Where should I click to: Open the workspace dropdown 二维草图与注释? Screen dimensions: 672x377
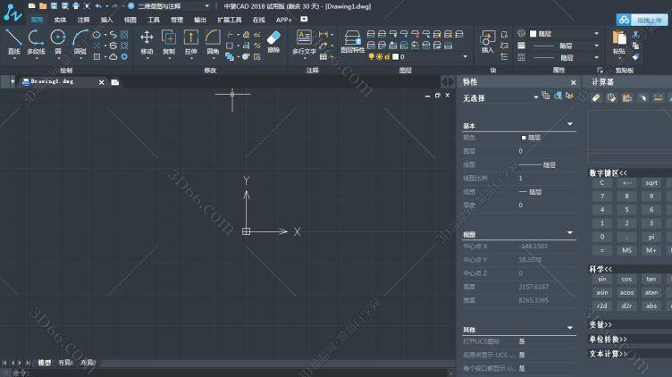tap(170, 5)
